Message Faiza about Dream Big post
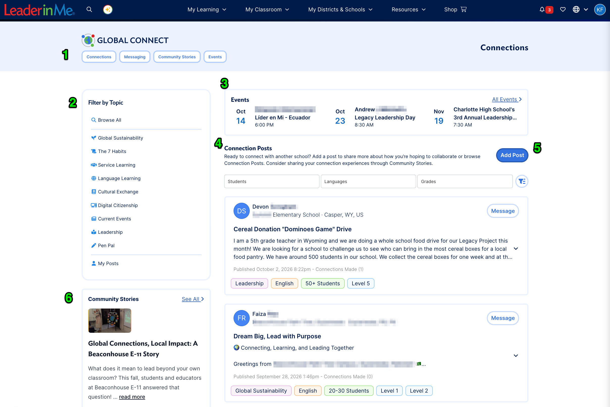The height and width of the screenshot is (407, 610). [x=502, y=318]
